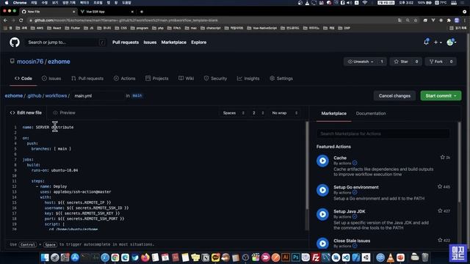
Task: Click the volume icon in menu bar
Action: (x=350, y=3)
